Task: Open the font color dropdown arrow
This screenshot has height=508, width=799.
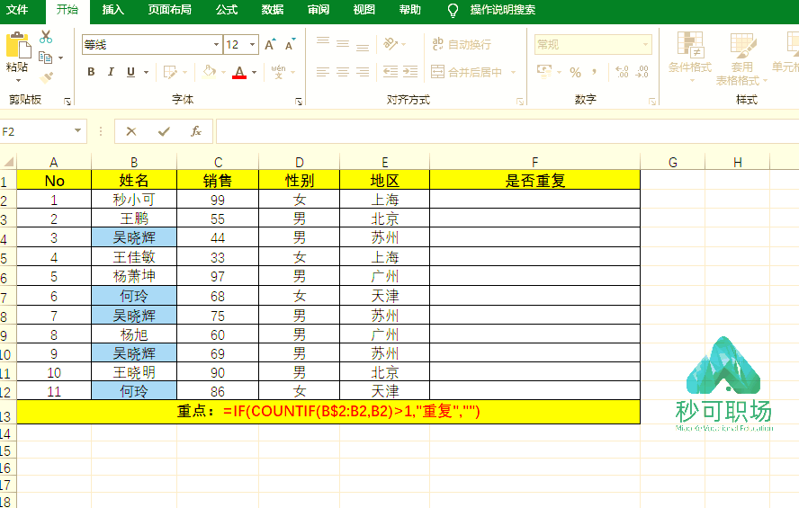Action: click(x=255, y=72)
